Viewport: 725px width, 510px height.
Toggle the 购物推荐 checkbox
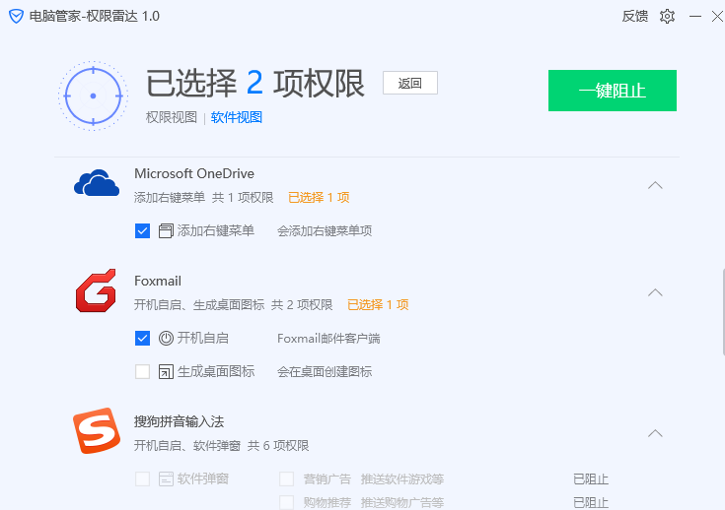pyautogui.click(x=287, y=502)
